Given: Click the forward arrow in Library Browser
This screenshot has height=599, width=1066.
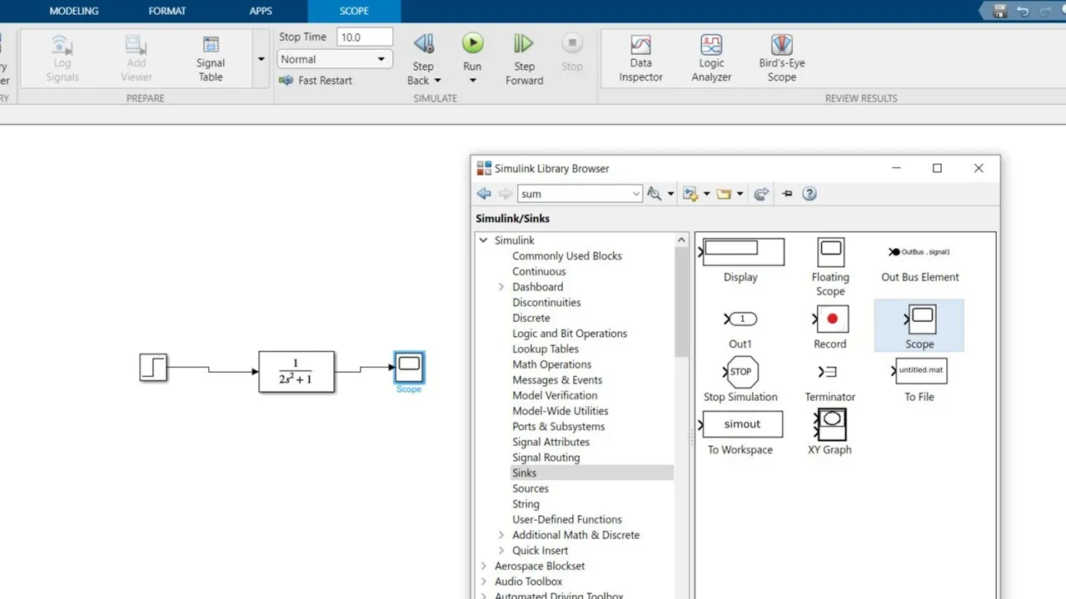Looking at the screenshot, I should pyautogui.click(x=505, y=194).
